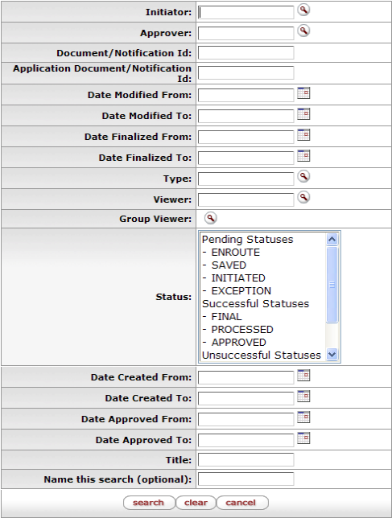Open the Date Created From calendar picker
Image resolution: width=392 pixels, height=518 pixels.
pyautogui.click(x=303, y=376)
